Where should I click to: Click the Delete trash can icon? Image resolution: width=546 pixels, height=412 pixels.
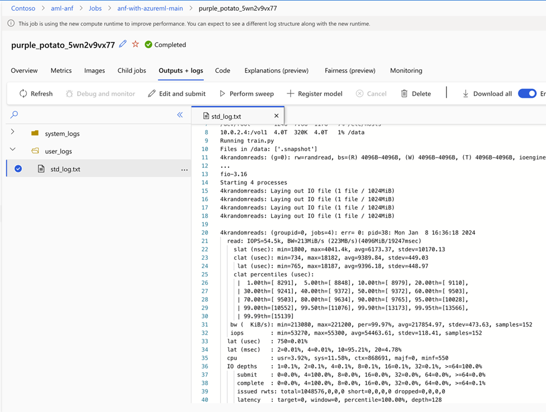(404, 93)
